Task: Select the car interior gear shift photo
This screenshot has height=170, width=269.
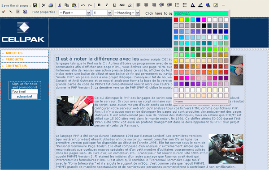Action: (226, 149)
